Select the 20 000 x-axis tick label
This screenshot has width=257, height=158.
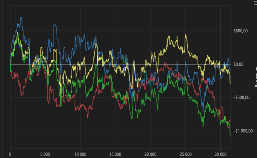click(x=150, y=154)
